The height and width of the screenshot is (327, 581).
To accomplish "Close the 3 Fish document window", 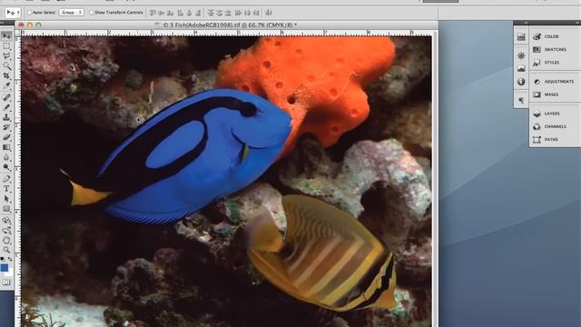I will [x=21, y=25].
